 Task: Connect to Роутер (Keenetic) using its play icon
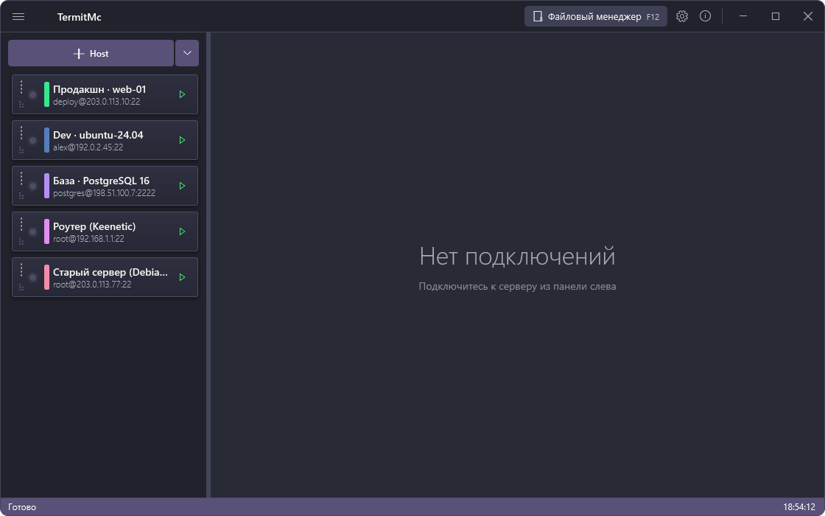click(x=182, y=231)
